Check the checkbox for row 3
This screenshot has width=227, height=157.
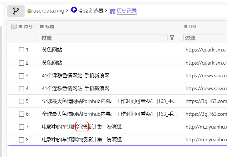pos(21,76)
